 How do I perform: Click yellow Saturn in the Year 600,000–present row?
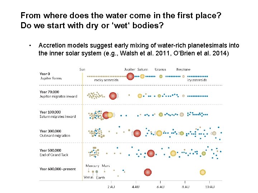coord(202,172)
